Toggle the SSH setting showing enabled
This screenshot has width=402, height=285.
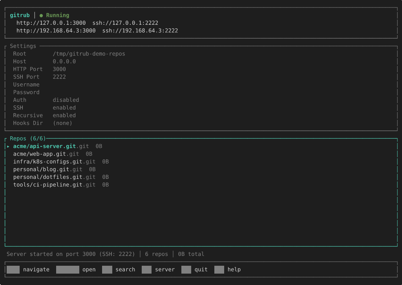(x=64, y=108)
